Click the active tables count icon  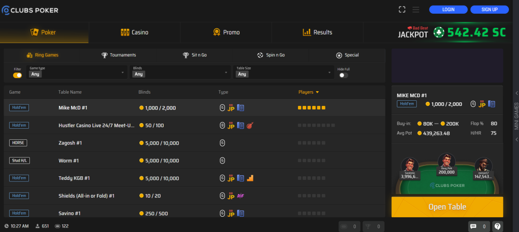click(57, 226)
